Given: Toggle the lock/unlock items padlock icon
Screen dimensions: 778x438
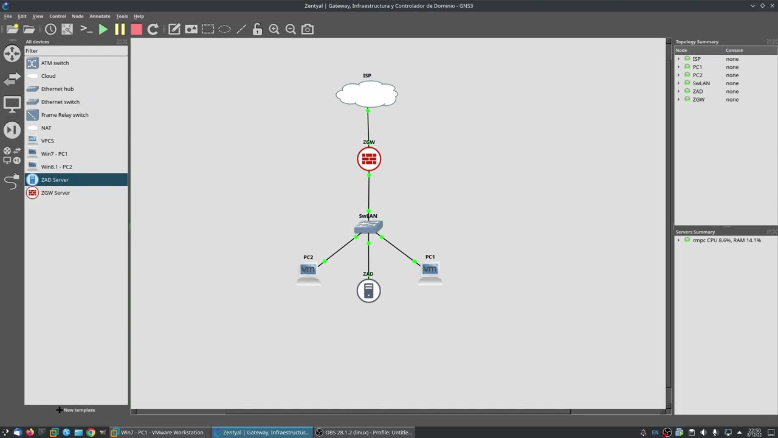Looking at the screenshot, I should point(258,29).
